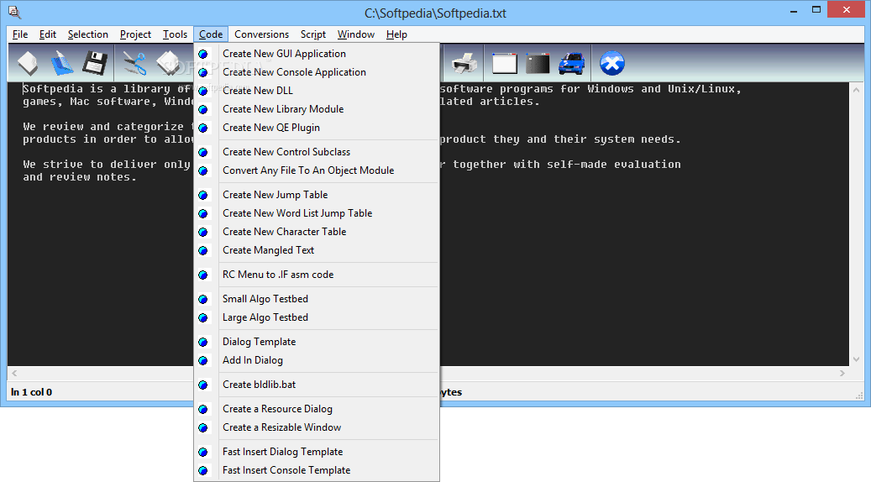Click the ball icon next to Dialog Template
Image resolution: width=871 pixels, height=482 pixels.
203,343
